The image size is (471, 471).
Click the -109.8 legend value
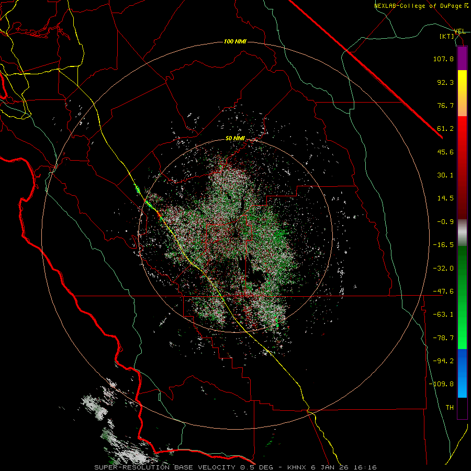(x=441, y=384)
